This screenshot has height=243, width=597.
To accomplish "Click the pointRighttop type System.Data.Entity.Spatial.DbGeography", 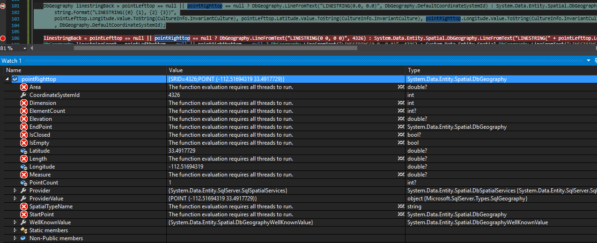I will [x=457, y=79].
